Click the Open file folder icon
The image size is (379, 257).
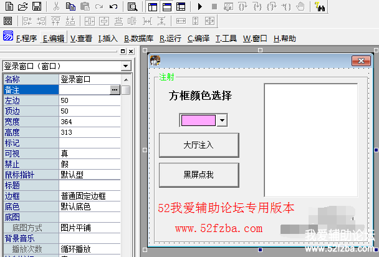pyautogui.click(x=23, y=6)
